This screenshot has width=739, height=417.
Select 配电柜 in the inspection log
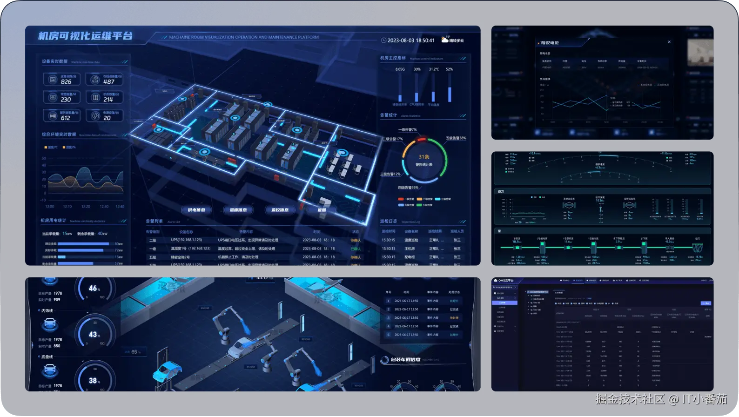click(x=410, y=257)
